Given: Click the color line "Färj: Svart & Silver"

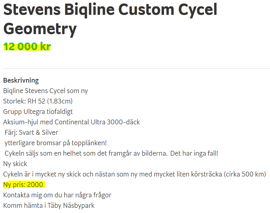Looking at the screenshot, I should (x=32, y=132).
